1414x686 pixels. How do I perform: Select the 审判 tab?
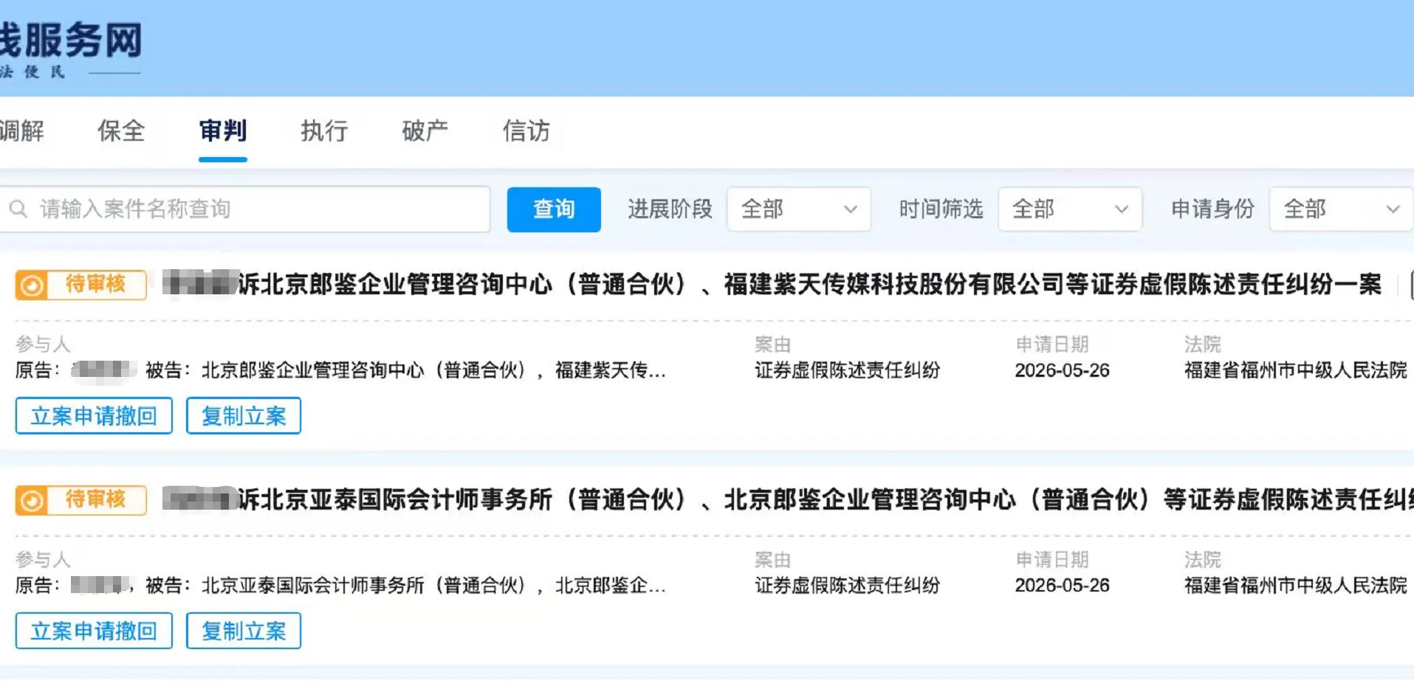pos(223,131)
